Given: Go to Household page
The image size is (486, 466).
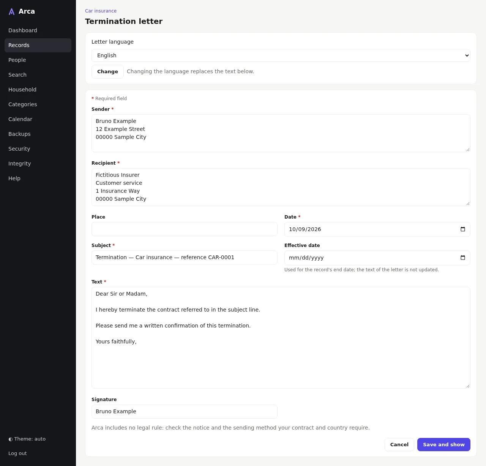Looking at the screenshot, I should [x=38, y=90].
